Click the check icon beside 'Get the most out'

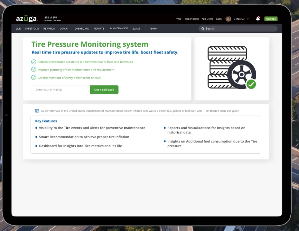pyautogui.click(x=33, y=78)
